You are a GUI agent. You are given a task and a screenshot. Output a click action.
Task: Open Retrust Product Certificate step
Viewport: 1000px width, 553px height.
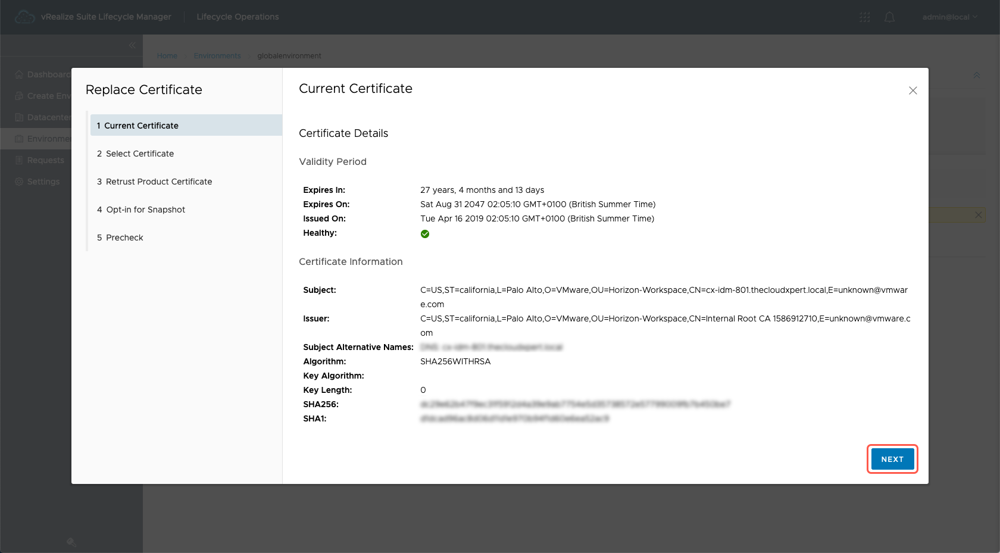(x=158, y=182)
